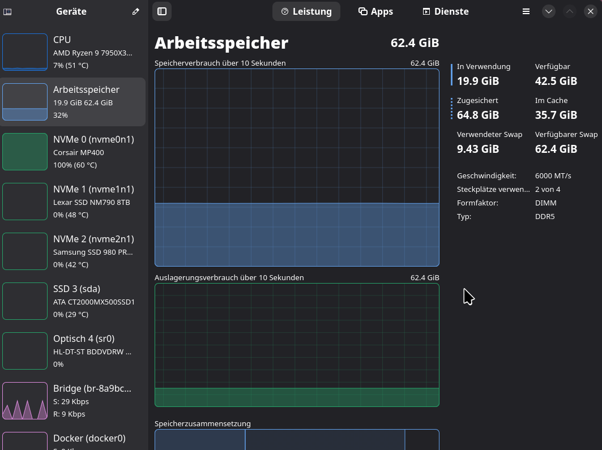Select NVMe 2 (nvme2n1) device
This screenshot has height=450, width=602.
73,251
